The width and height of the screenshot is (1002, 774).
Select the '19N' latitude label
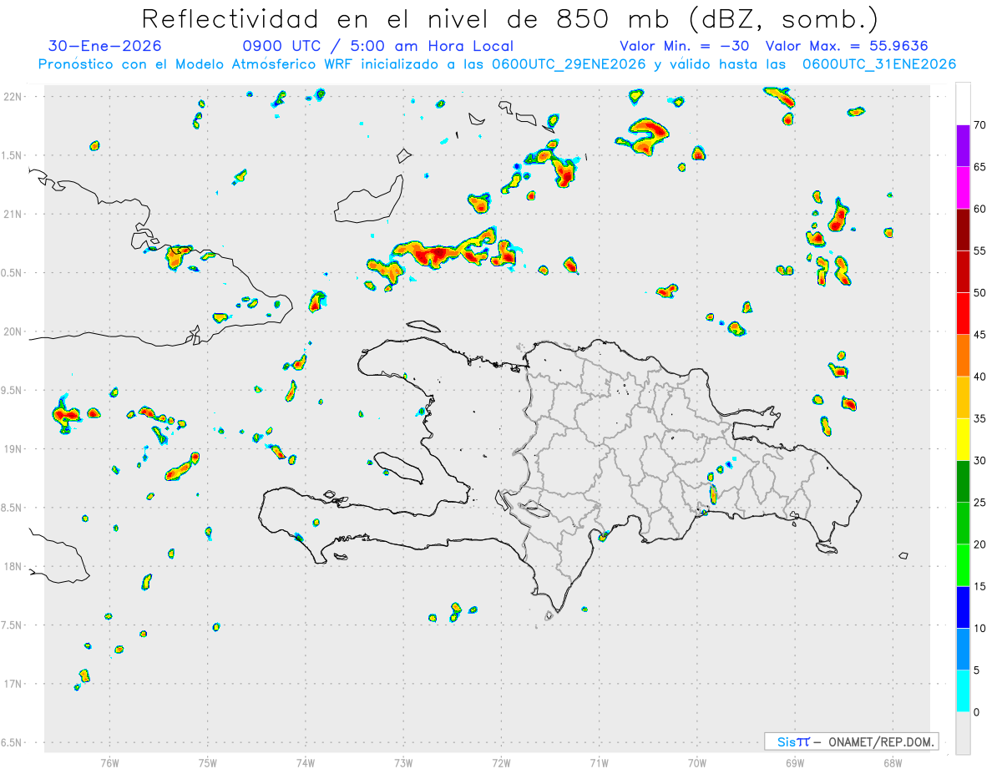(x=13, y=449)
